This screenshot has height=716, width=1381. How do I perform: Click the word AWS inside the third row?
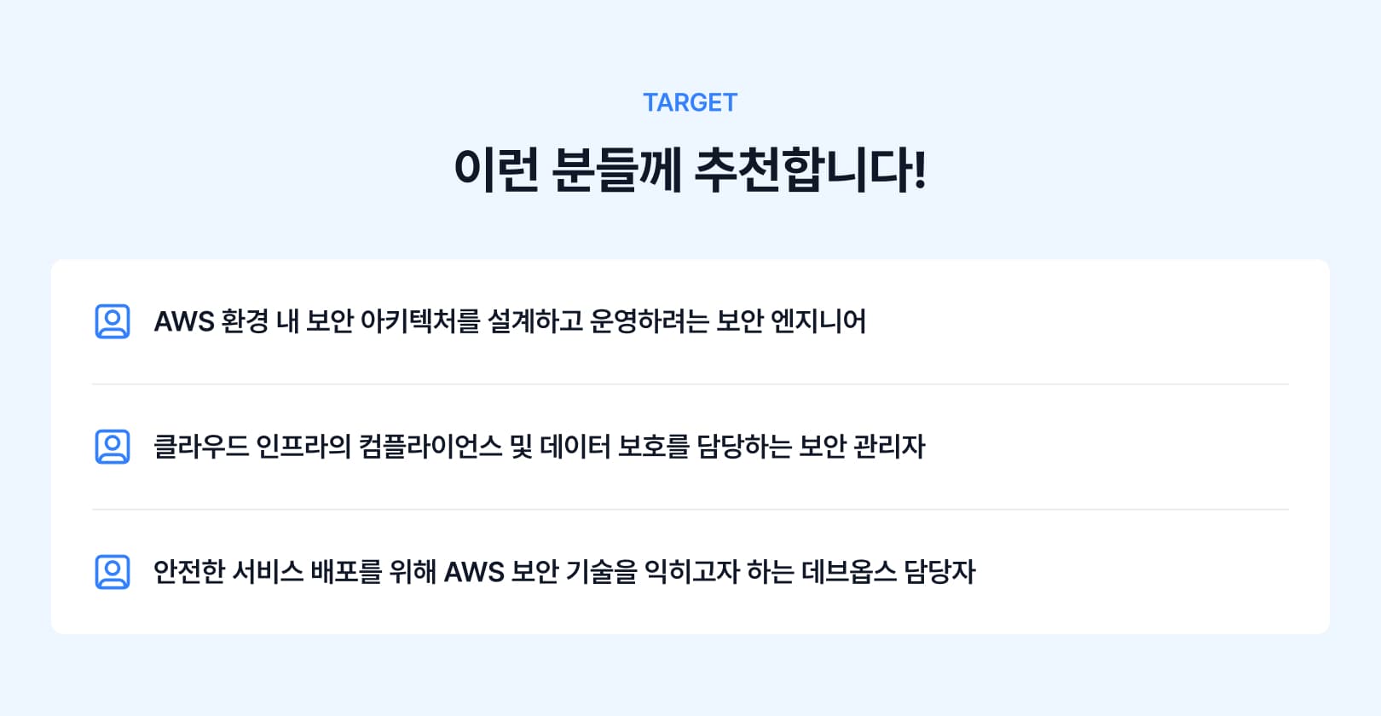(x=474, y=572)
